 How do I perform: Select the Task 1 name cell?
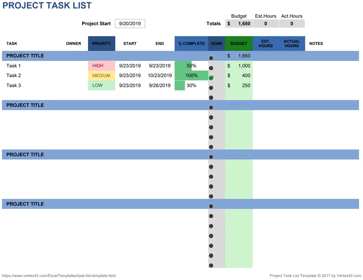(x=14, y=66)
